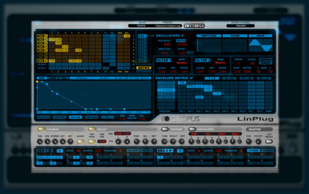Viewport: 309px width, 194px height.
Task: Toggle the delay Tmp Sync button
Action: click(92, 142)
